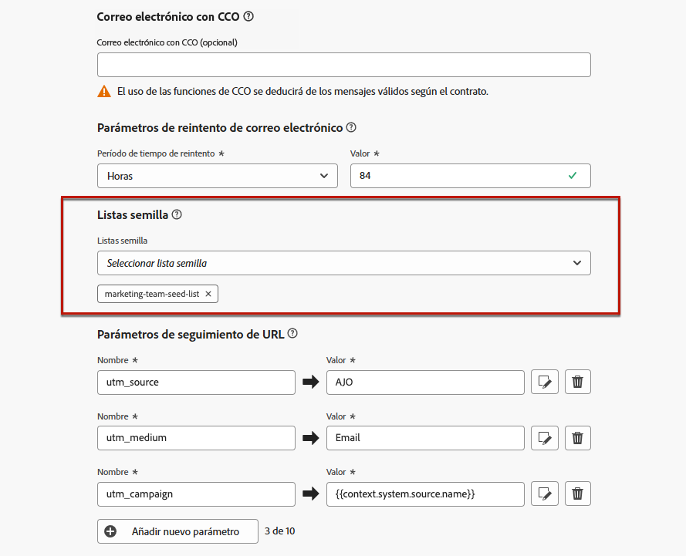Image resolution: width=686 pixels, height=556 pixels.
Task: Open help icon for Parámetros de seguimiento de URL
Action: point(292,333)
